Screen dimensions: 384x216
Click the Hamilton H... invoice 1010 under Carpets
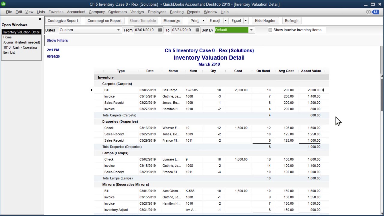click(x=171, y=109)
